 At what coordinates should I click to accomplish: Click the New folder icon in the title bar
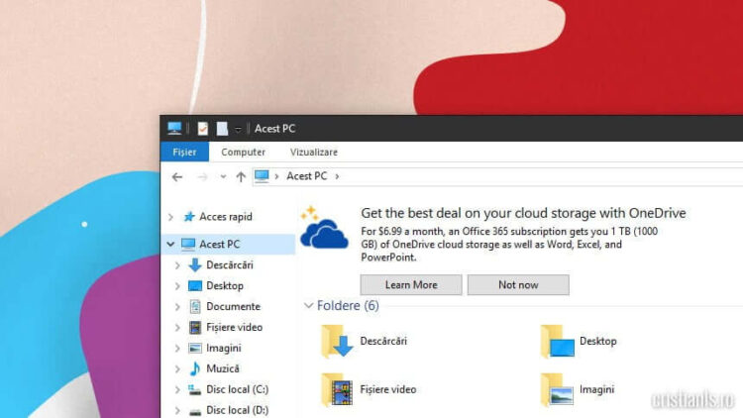(222, 129)
